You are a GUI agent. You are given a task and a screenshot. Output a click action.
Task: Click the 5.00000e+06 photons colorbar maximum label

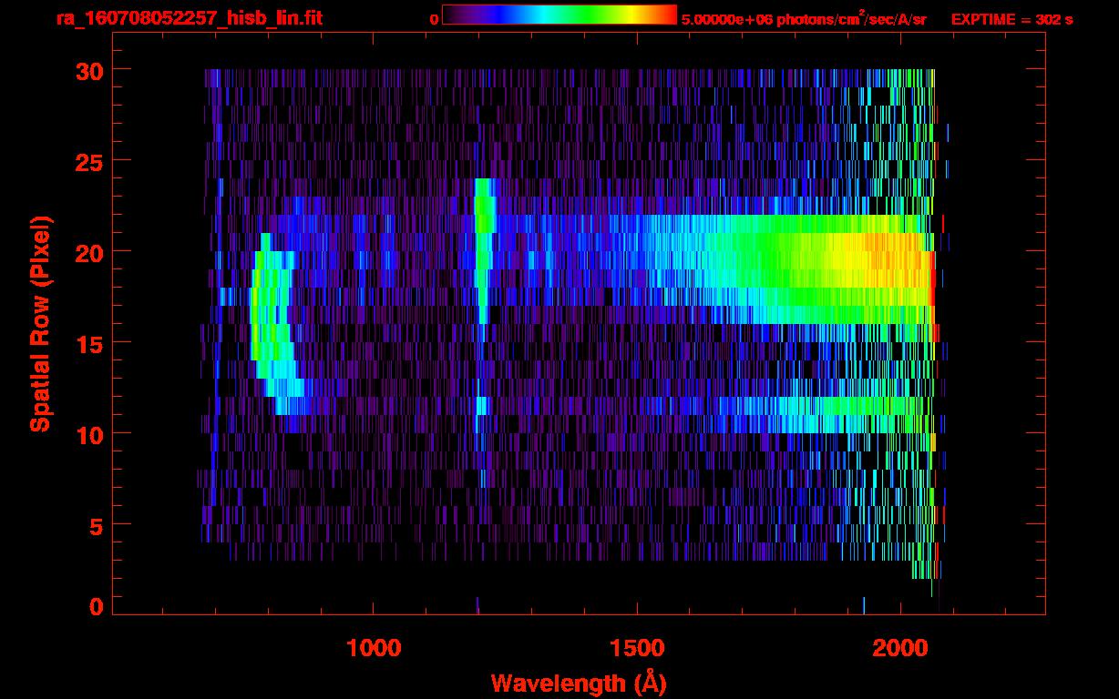[x=803, y=19]
